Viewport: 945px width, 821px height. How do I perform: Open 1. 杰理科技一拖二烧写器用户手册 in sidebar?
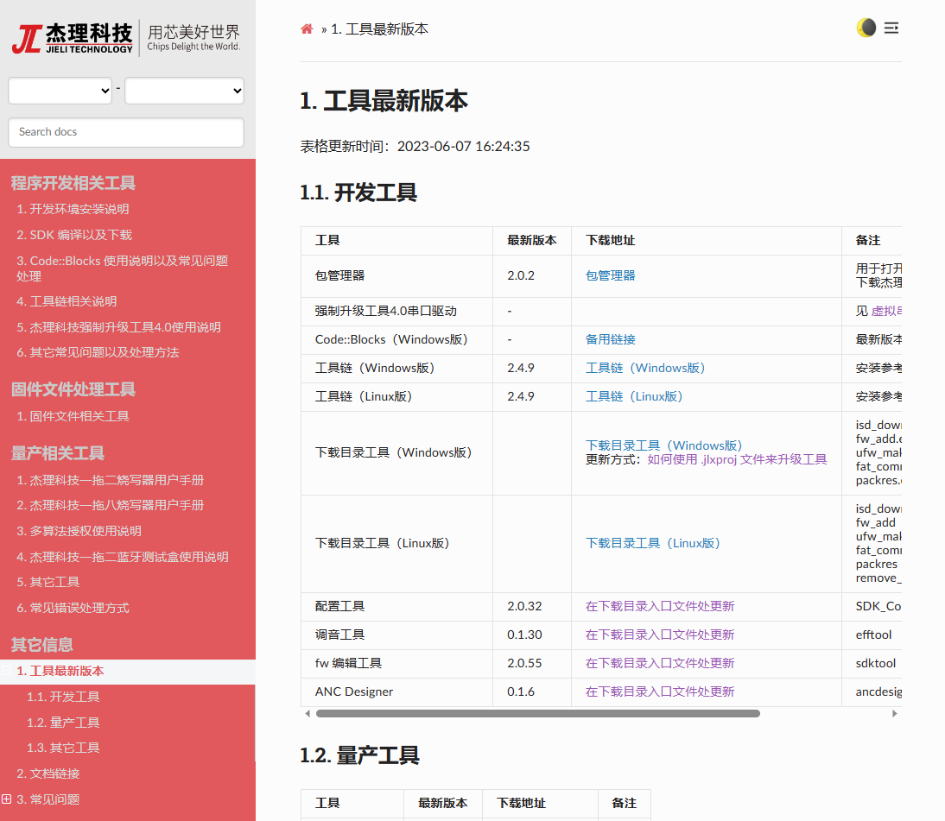pos(111,480)
